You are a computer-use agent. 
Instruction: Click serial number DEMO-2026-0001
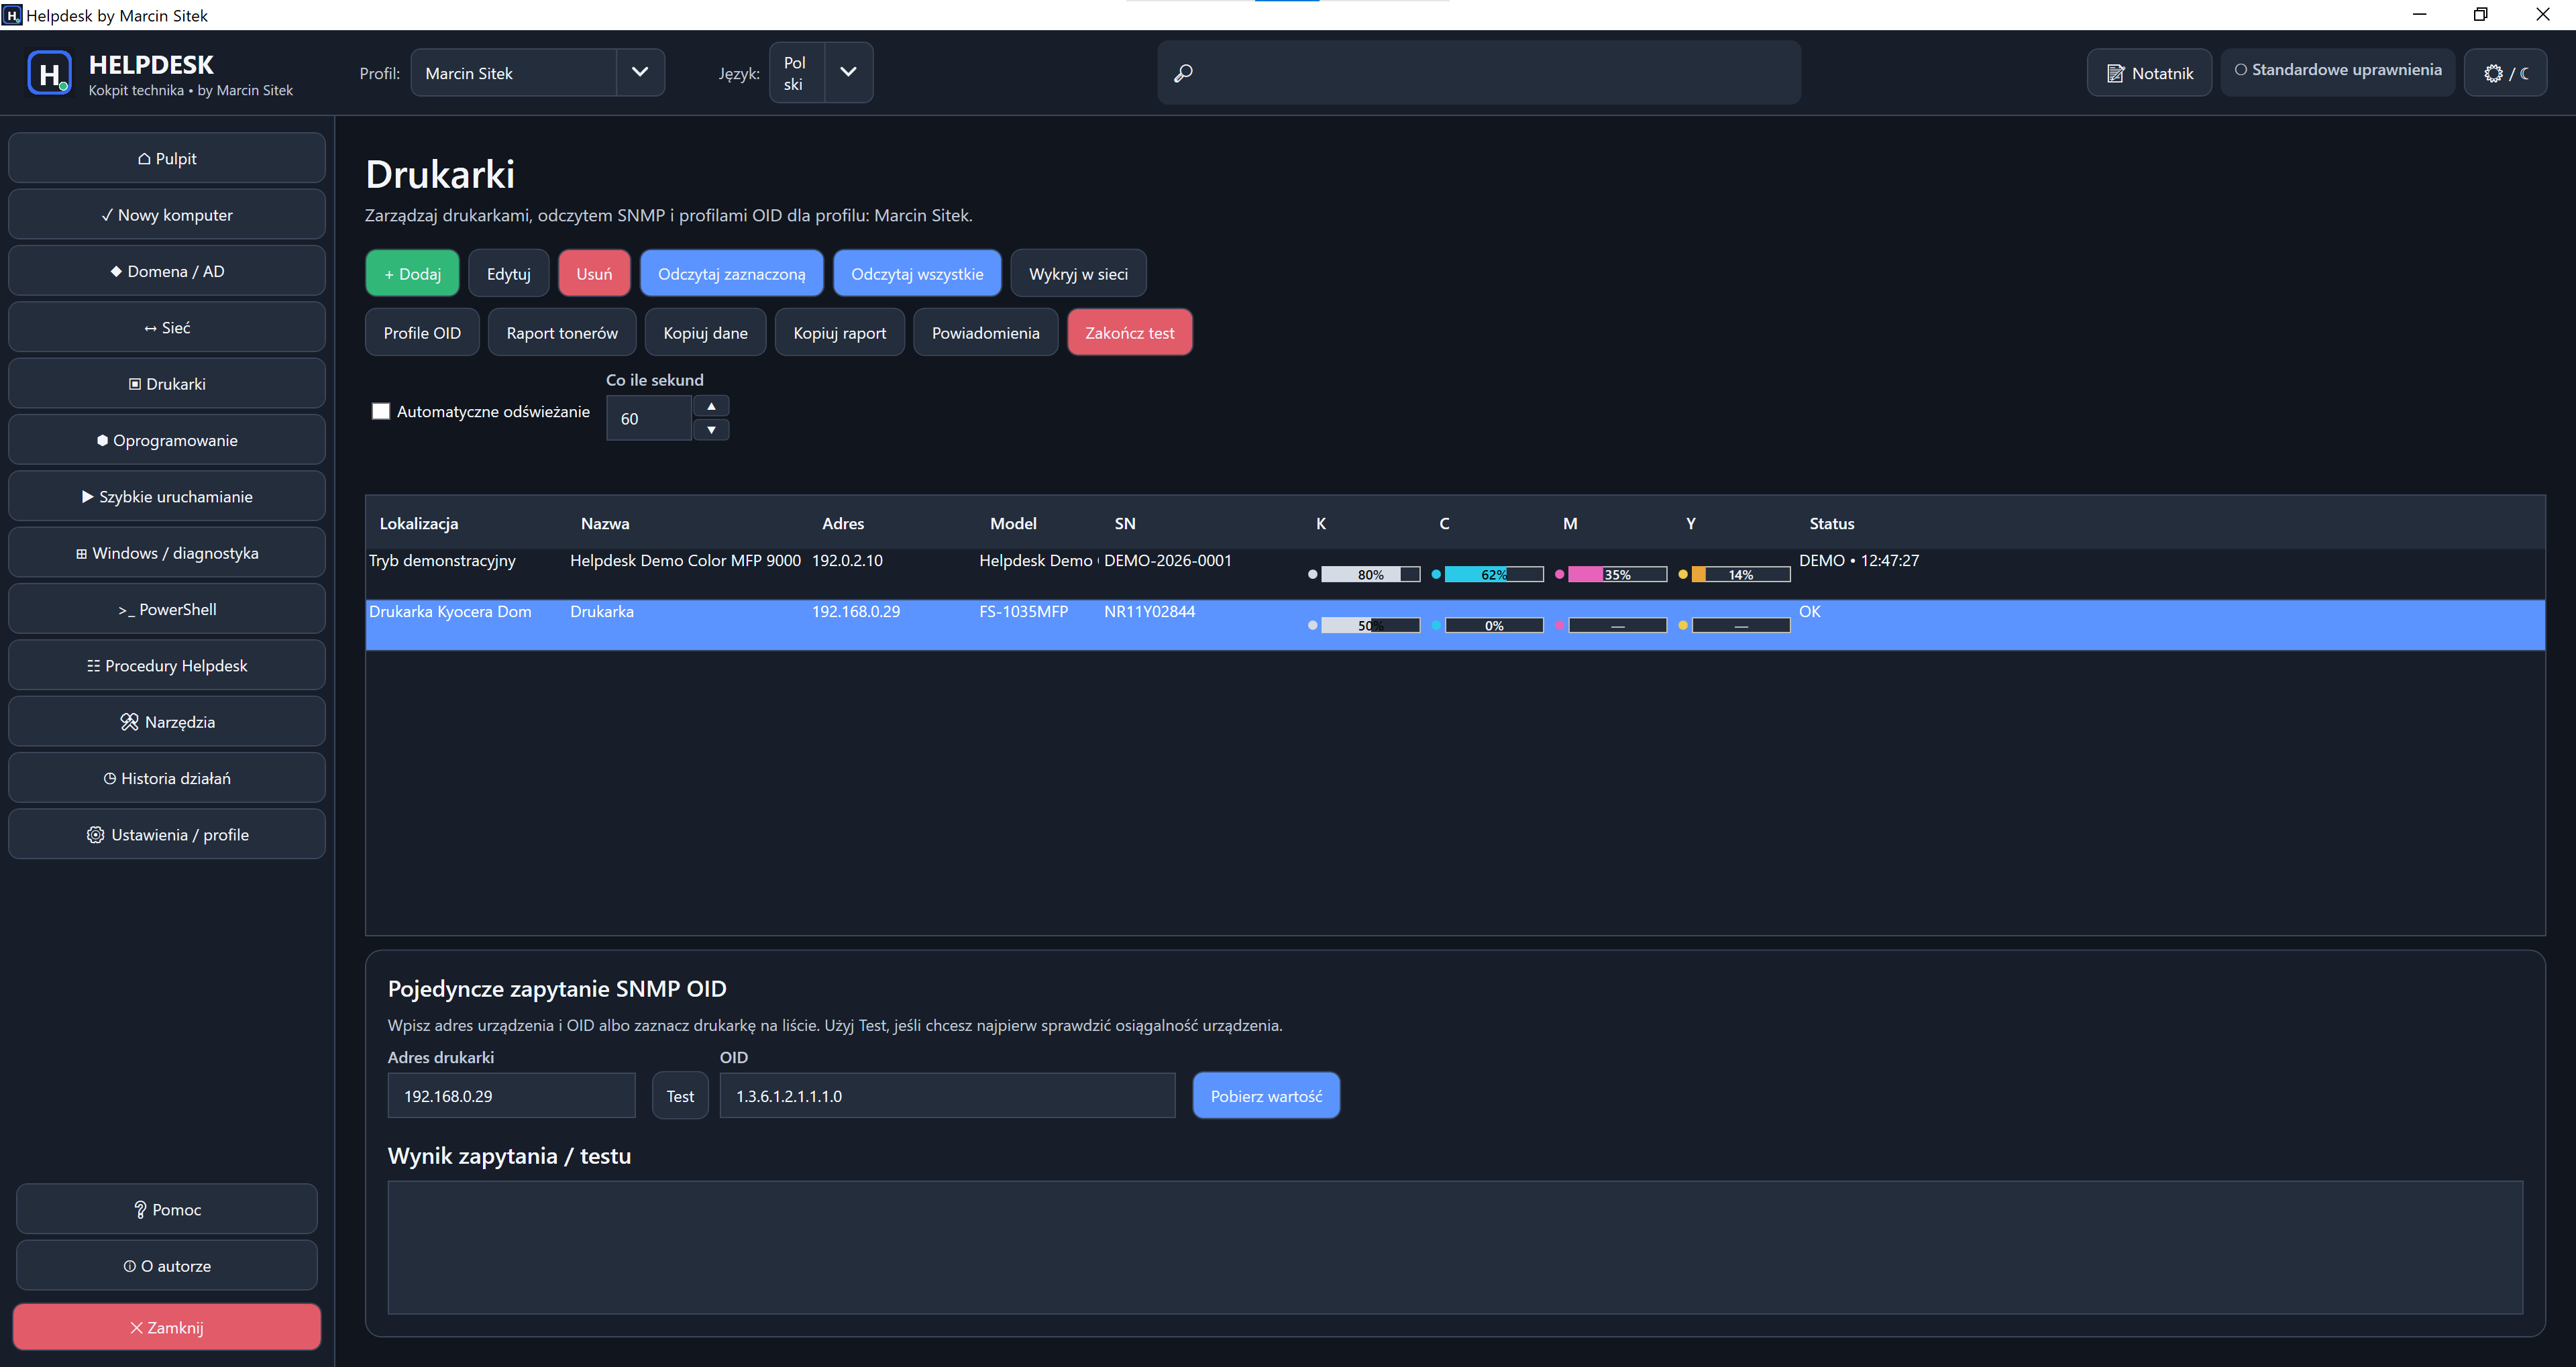click(1167, 560)
